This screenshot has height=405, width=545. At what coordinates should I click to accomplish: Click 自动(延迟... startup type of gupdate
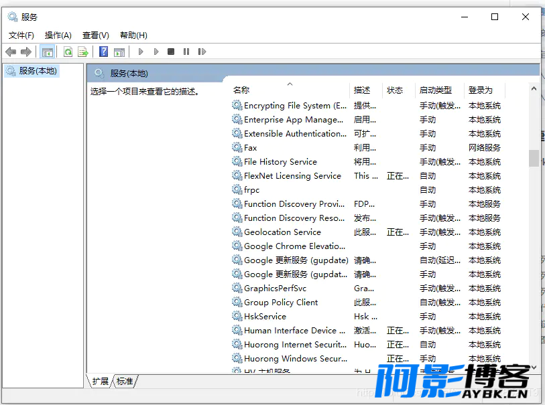pyautogui.click(x=440, y=260)
